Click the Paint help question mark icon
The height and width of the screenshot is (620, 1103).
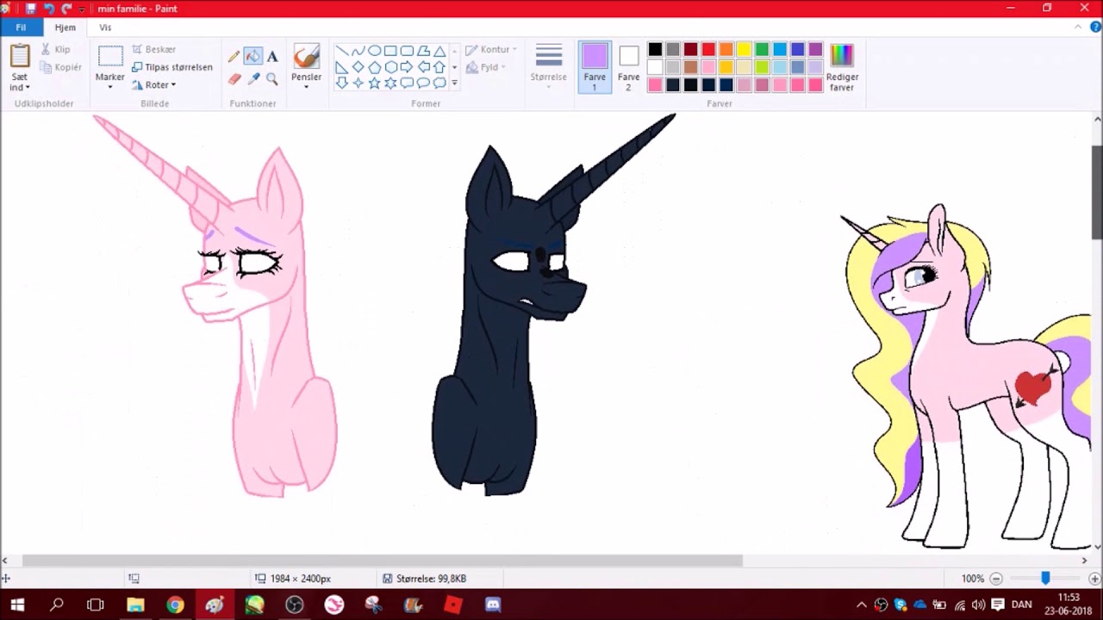coord(1095,28)
